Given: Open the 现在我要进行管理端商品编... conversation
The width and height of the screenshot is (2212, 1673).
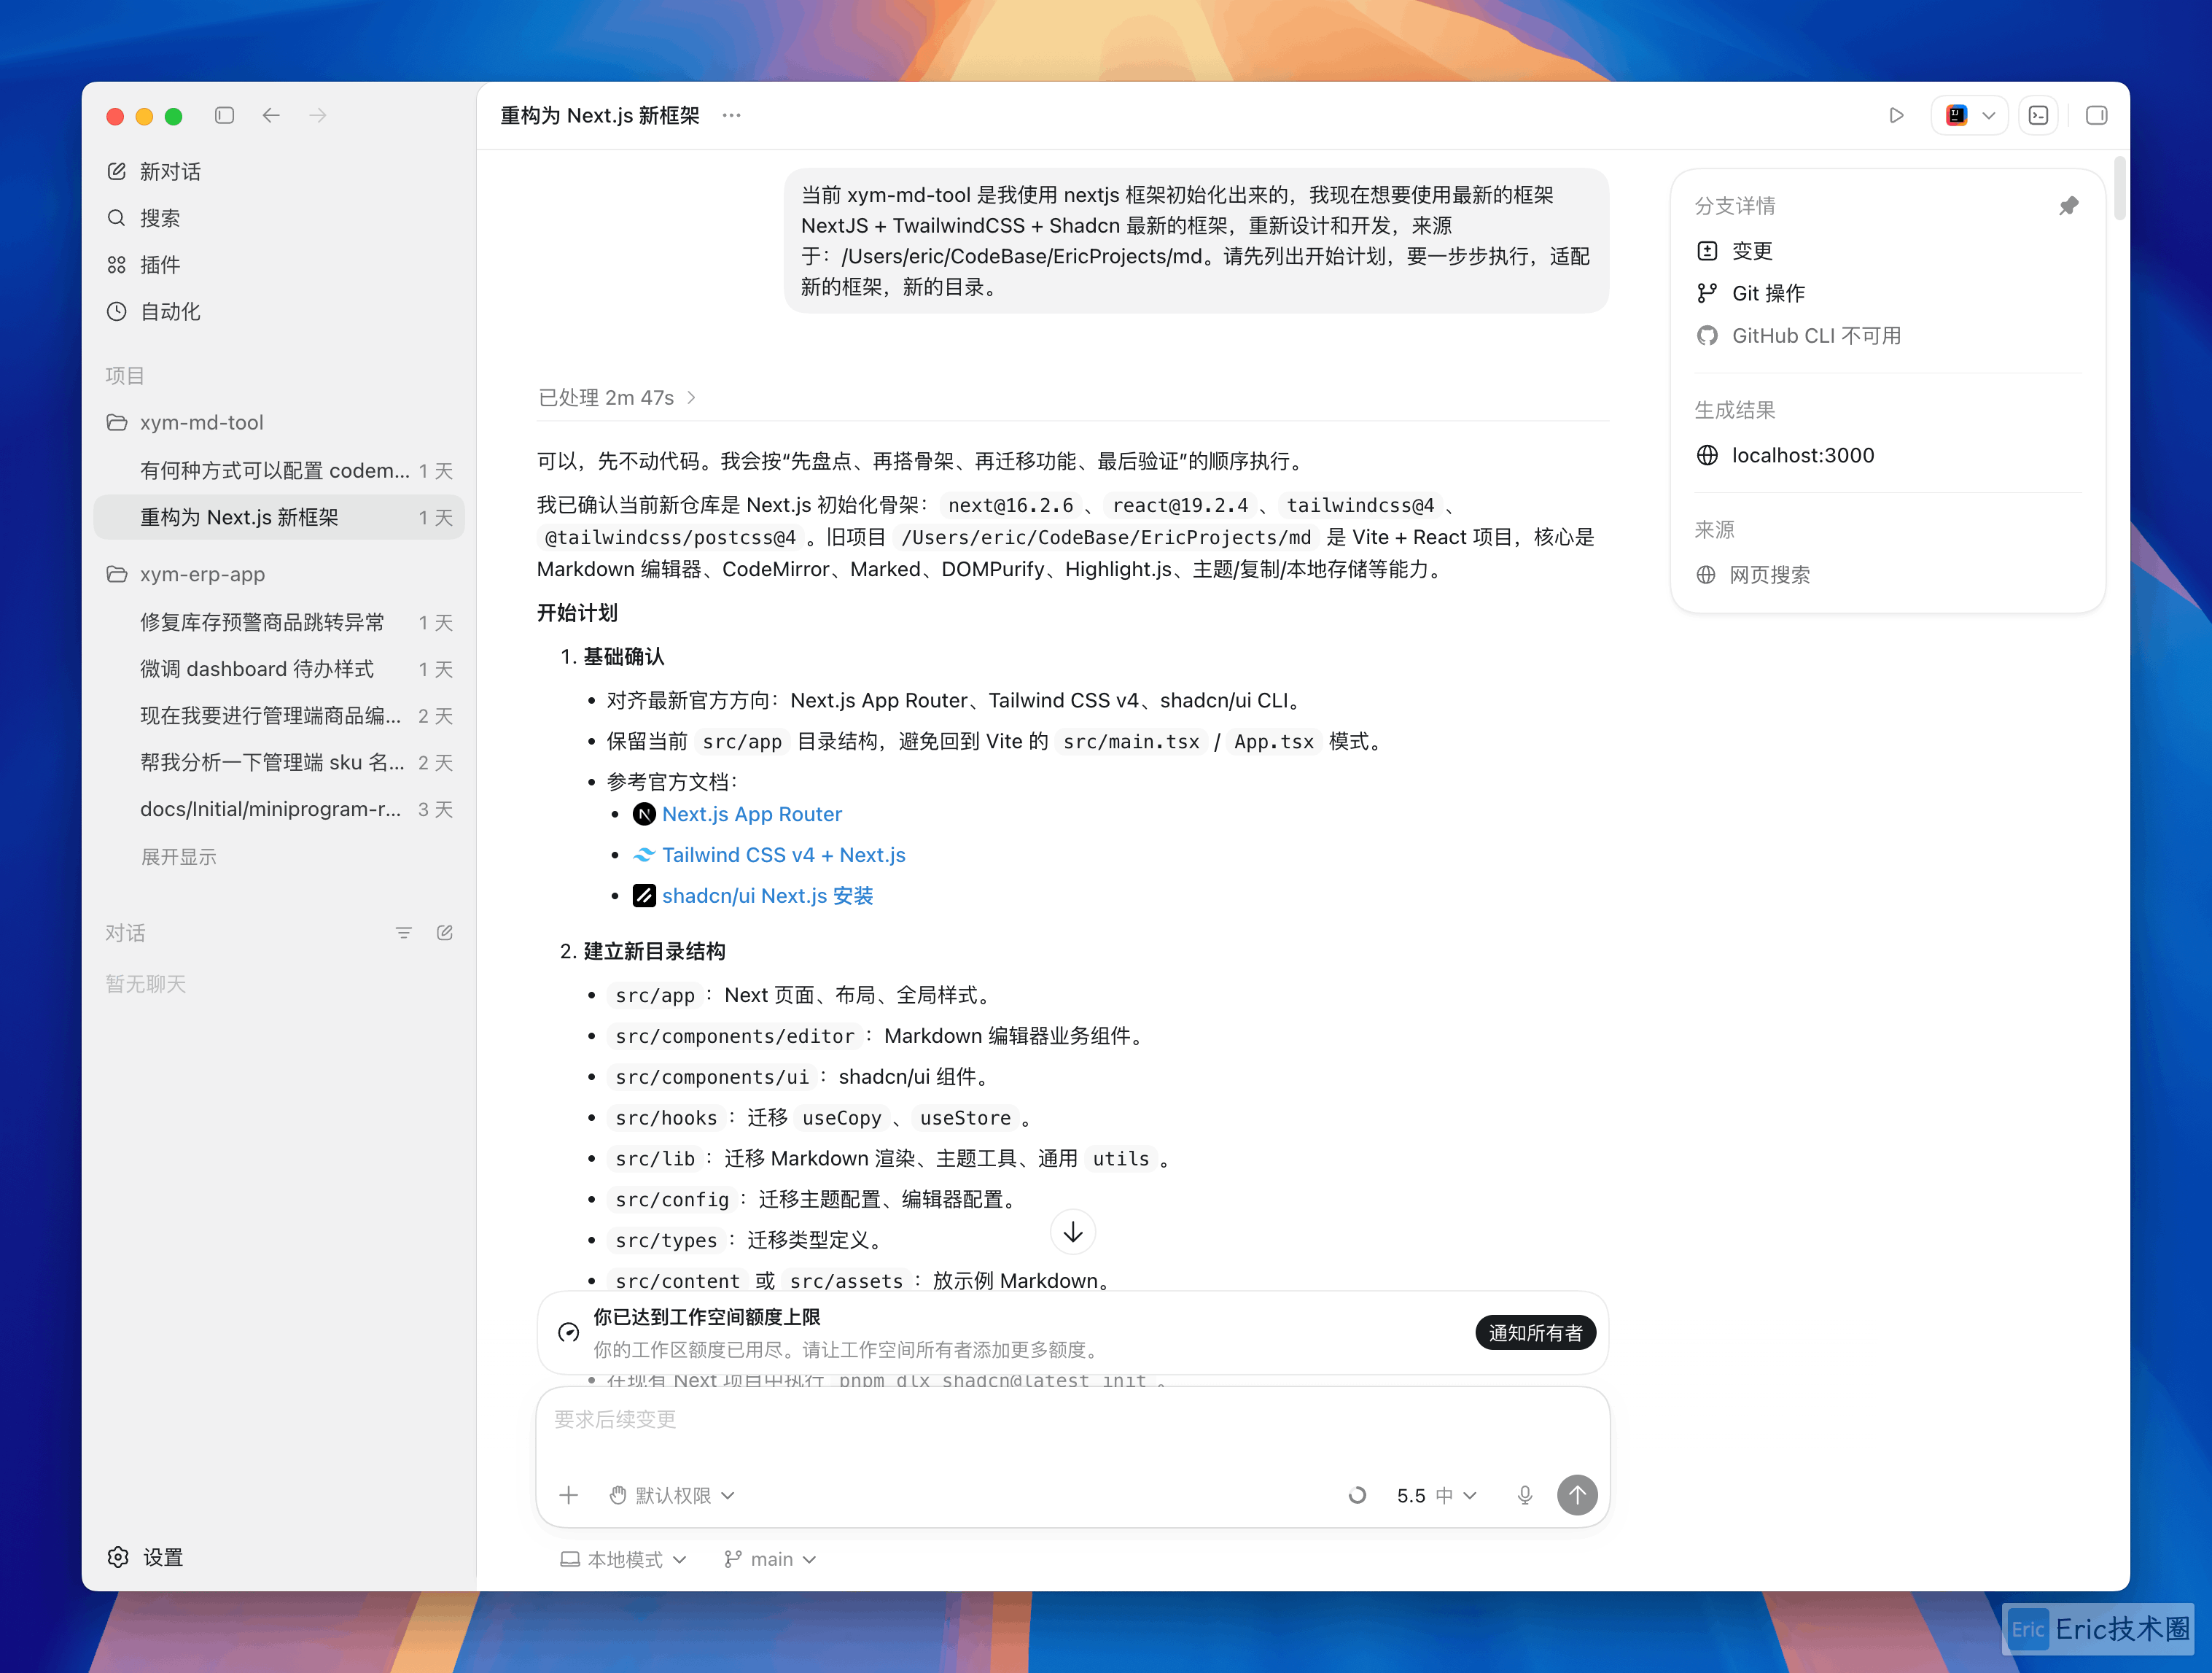Looking at the screenshot, I should [x=278, y=715].
